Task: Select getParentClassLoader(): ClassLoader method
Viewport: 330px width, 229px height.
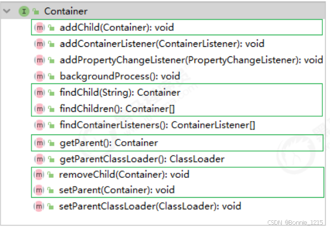Action: (142, 159)
